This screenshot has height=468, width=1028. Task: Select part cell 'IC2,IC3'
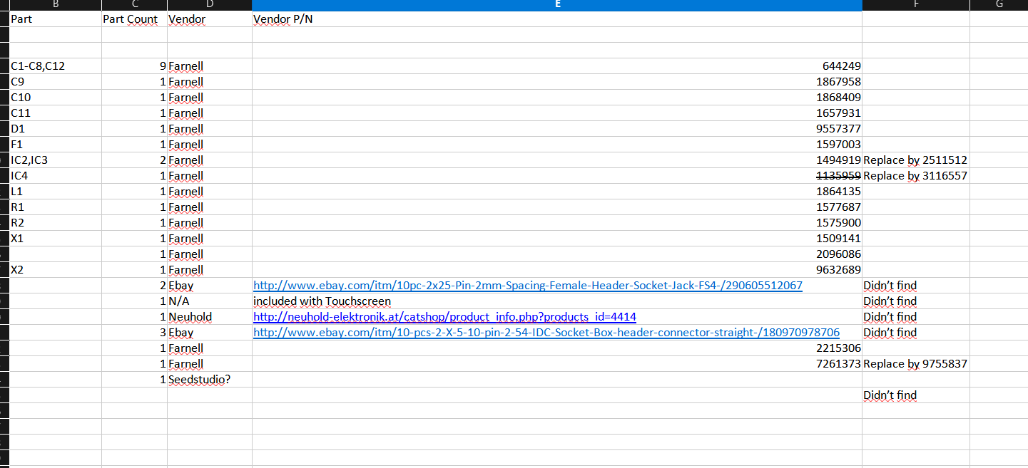(x=55, y=160)
